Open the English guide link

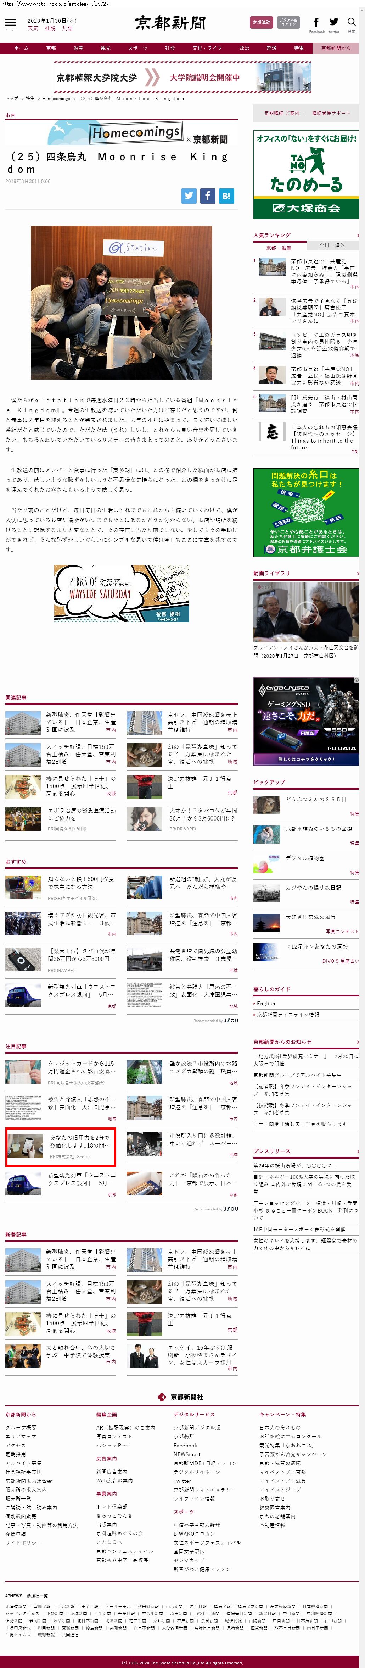pos(266,1003)
